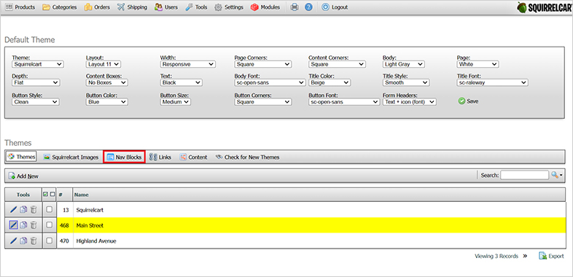Open the Layout dropdown

(104, 64)
